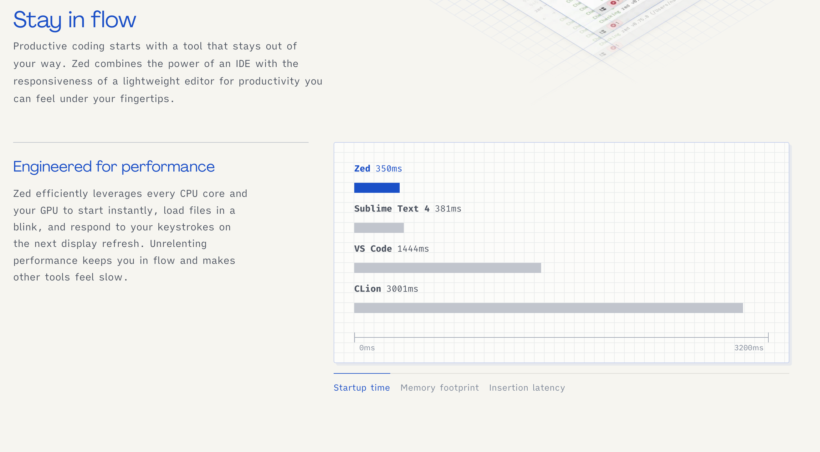Switch to the Memory footprint tab
820x452 pixels.
(x=440, y=388)
